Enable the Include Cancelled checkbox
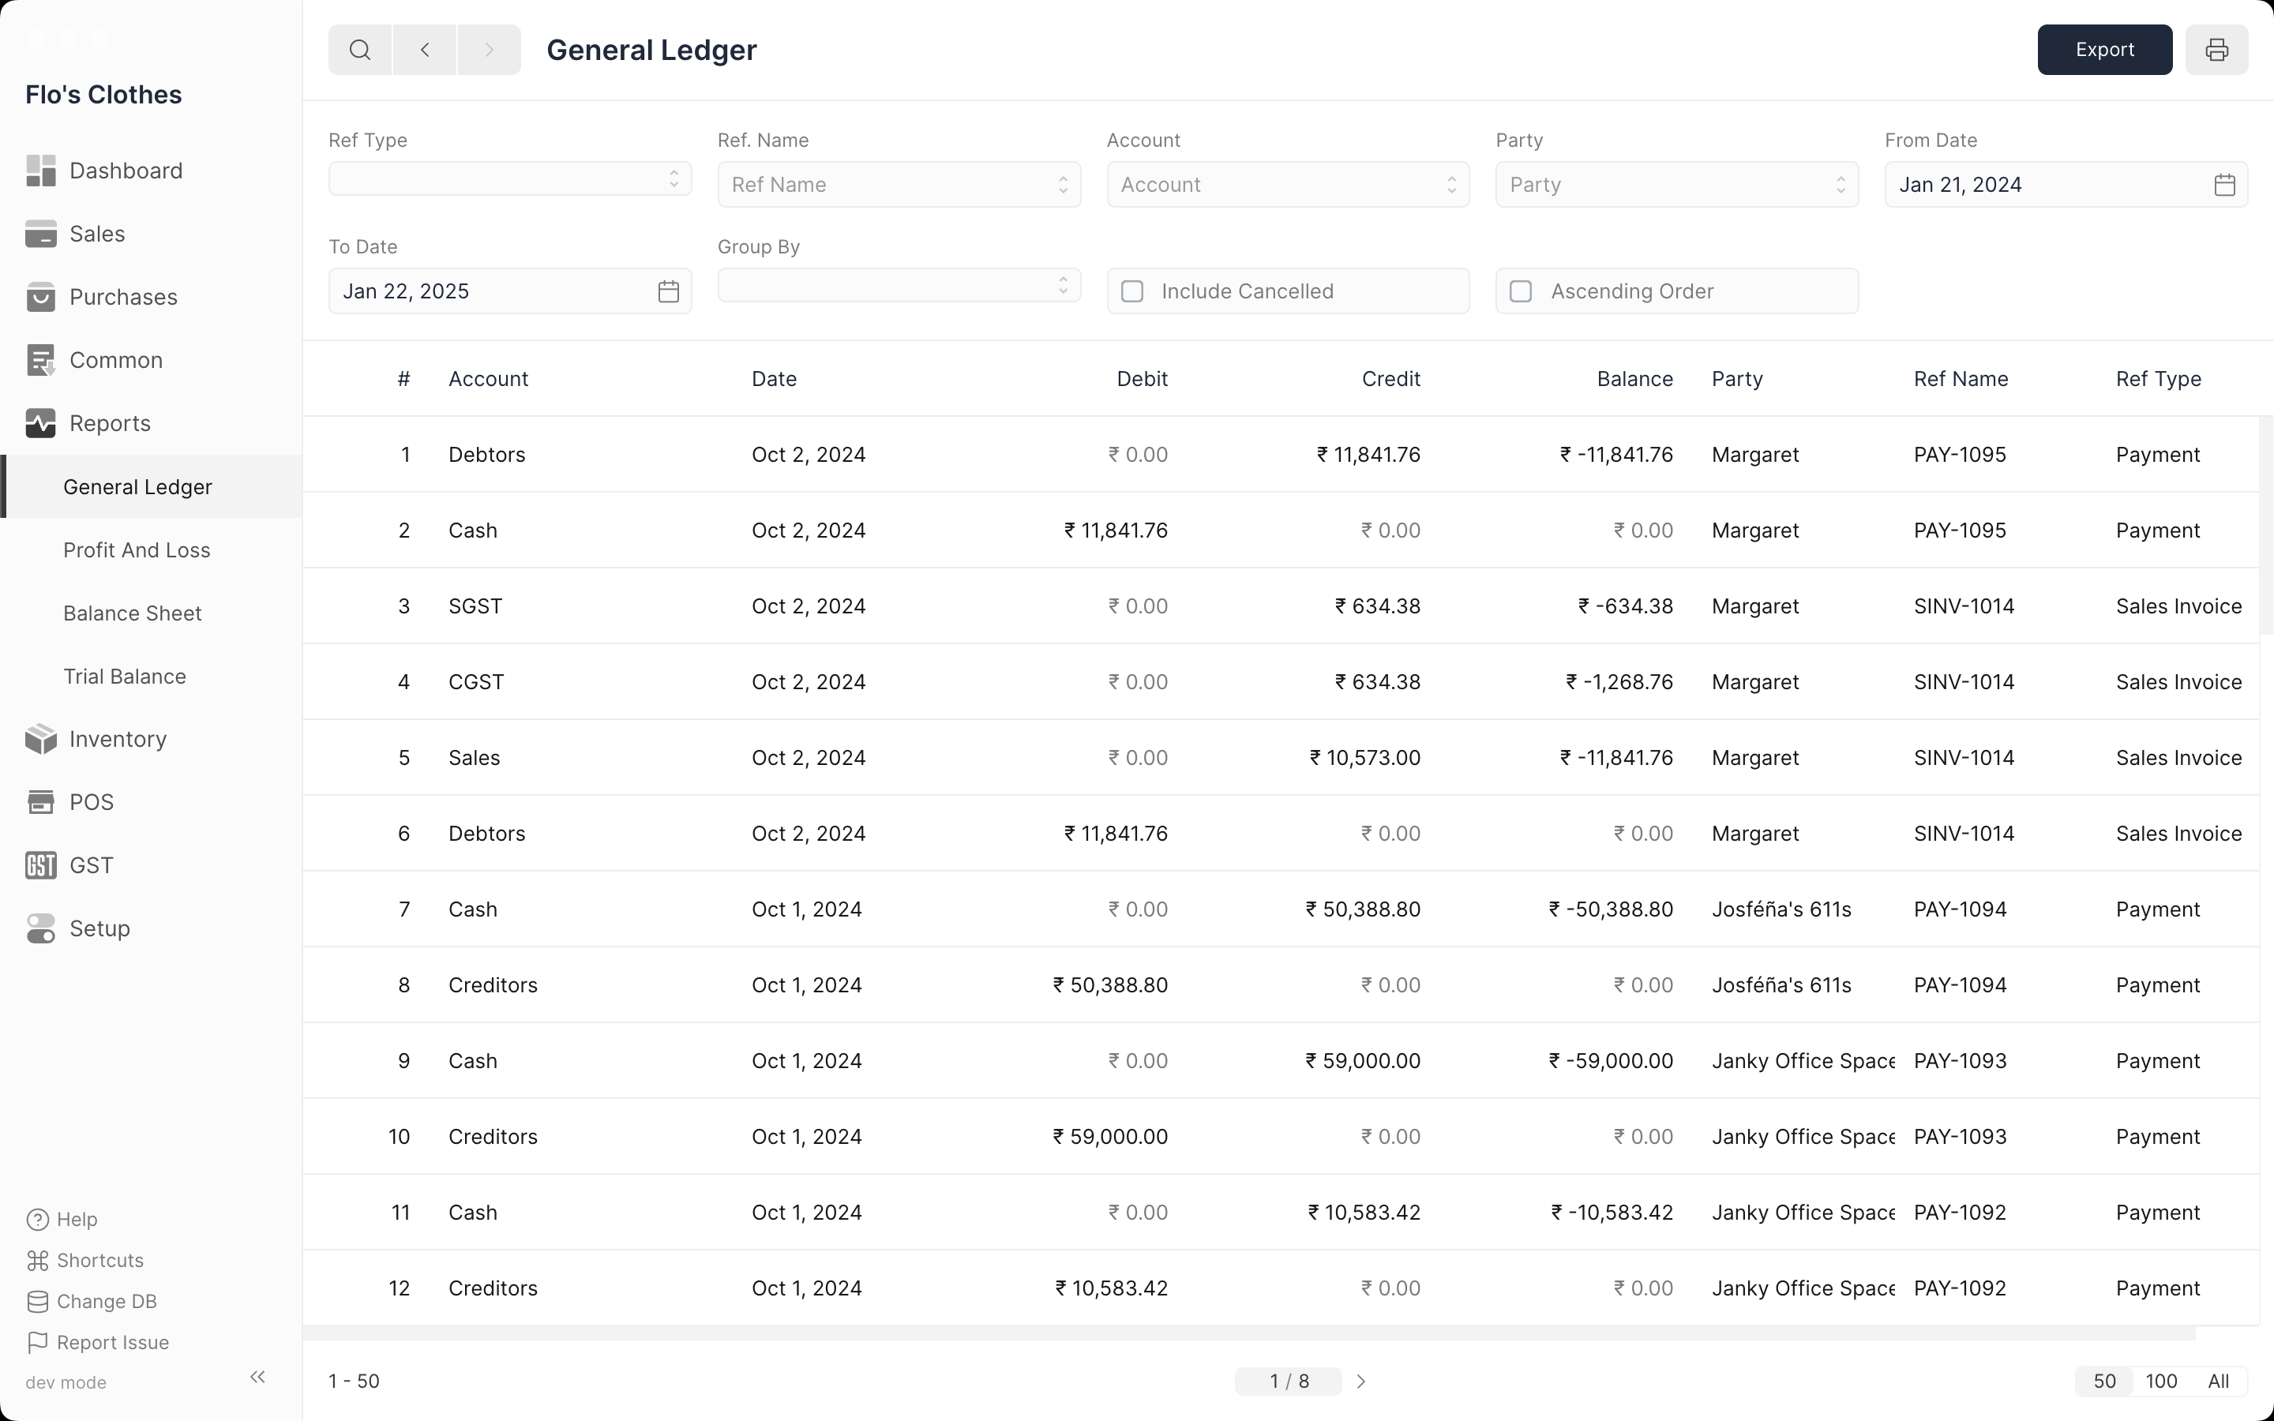 (1132, 291)
